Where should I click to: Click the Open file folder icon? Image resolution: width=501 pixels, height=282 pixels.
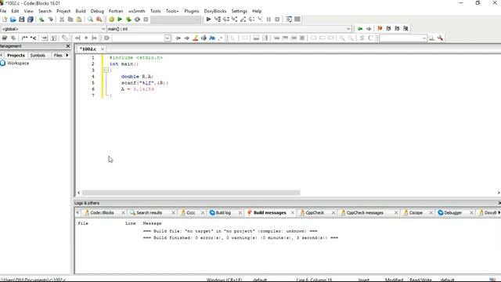13,20
